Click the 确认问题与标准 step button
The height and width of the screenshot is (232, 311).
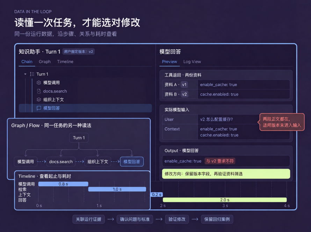[135, 219]
